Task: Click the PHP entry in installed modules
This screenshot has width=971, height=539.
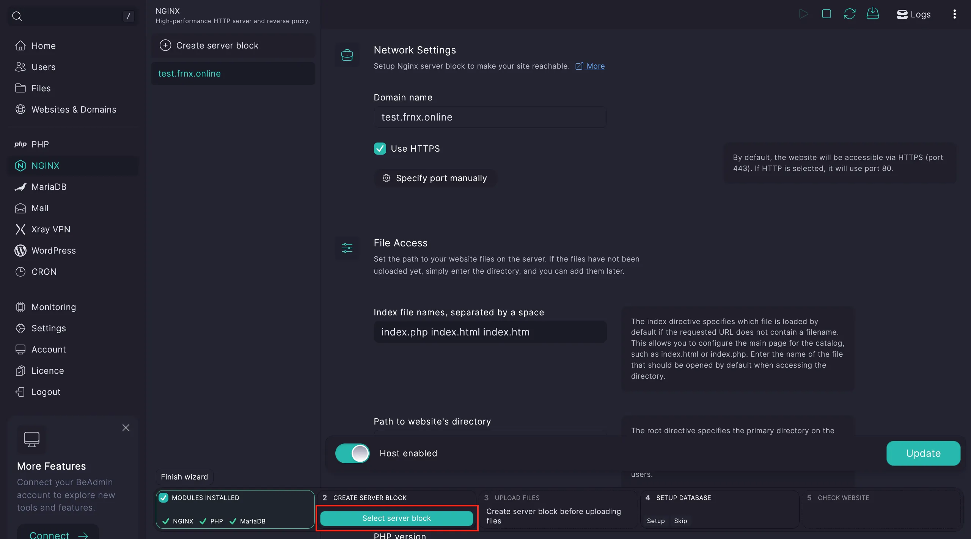Action: [x=211, y=521]
